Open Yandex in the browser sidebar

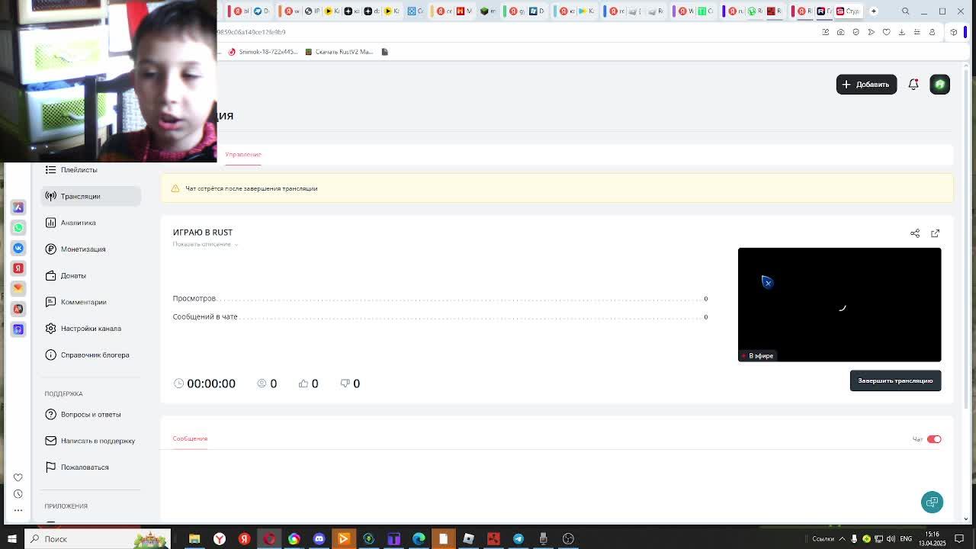18,268
